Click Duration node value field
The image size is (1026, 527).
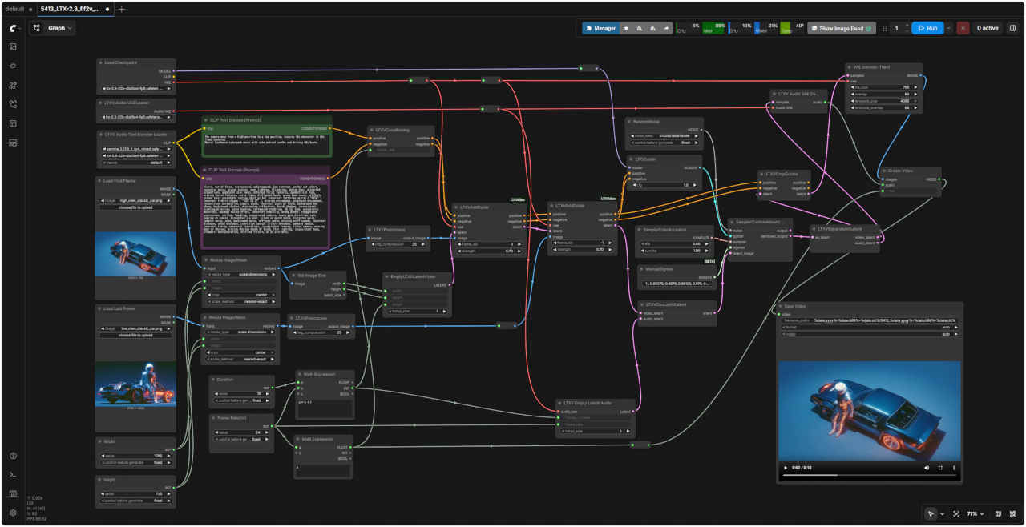click(241, 393)
